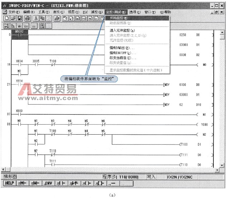
Task: Click the 程序步 110/8000 status field
Action: tap(120, 177)
